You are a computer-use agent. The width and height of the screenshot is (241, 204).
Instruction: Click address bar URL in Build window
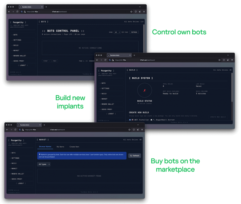(x=135, y=60)
